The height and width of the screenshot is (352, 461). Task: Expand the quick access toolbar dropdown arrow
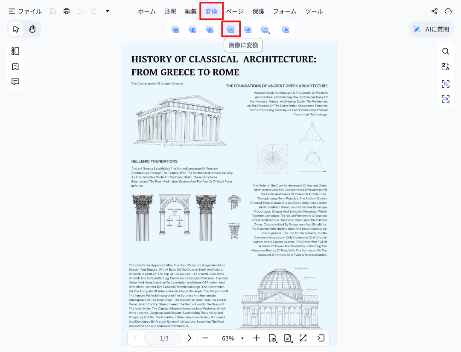[108, 11]
